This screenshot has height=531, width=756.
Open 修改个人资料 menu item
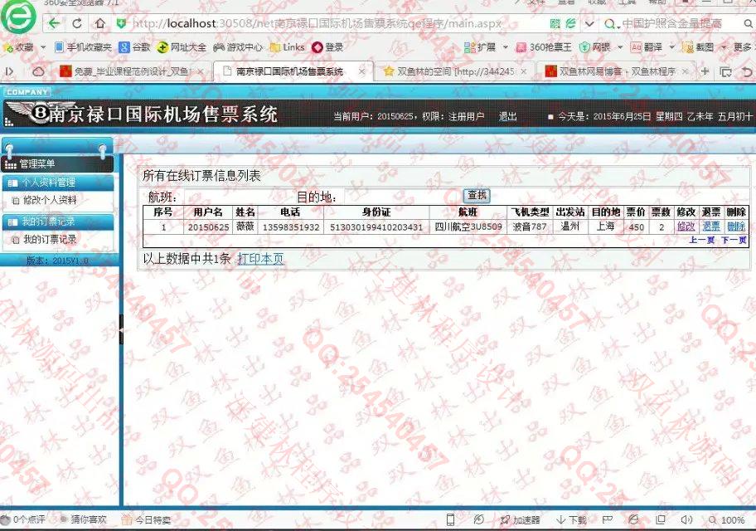[49, 200]
